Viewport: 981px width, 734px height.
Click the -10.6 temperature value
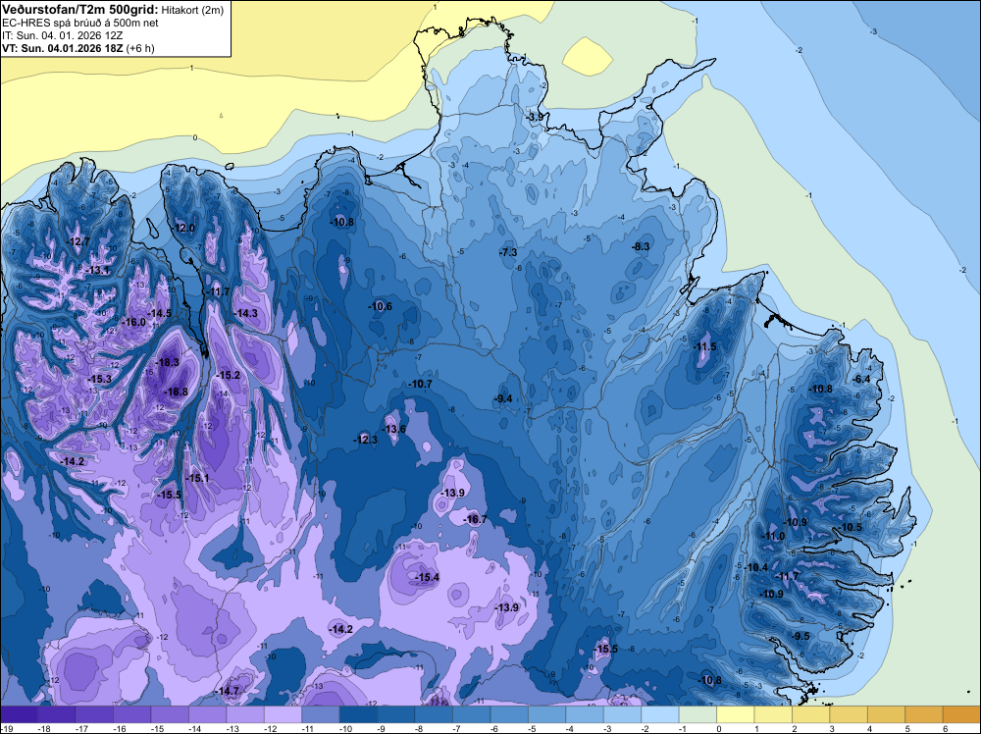click(380, 306)
